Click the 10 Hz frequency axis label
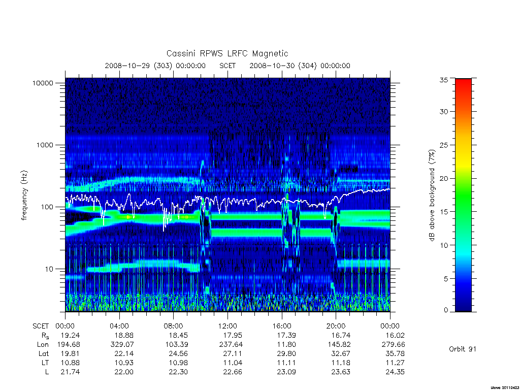 pos(49,269)
